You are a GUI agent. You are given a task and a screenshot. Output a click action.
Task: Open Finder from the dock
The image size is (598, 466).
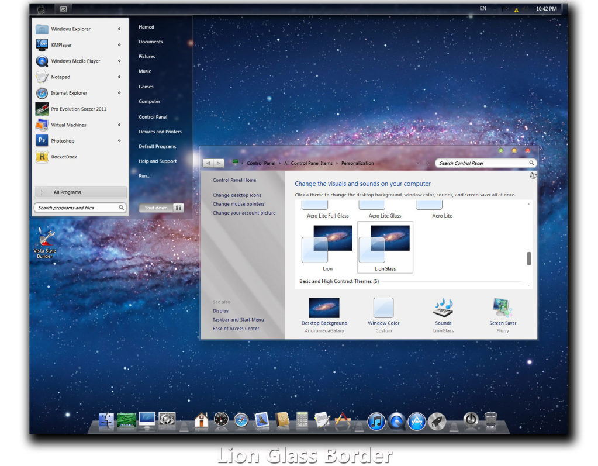coord(106,420)
